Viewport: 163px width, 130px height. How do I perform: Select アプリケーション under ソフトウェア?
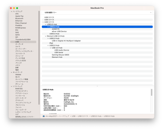(22, 93)
